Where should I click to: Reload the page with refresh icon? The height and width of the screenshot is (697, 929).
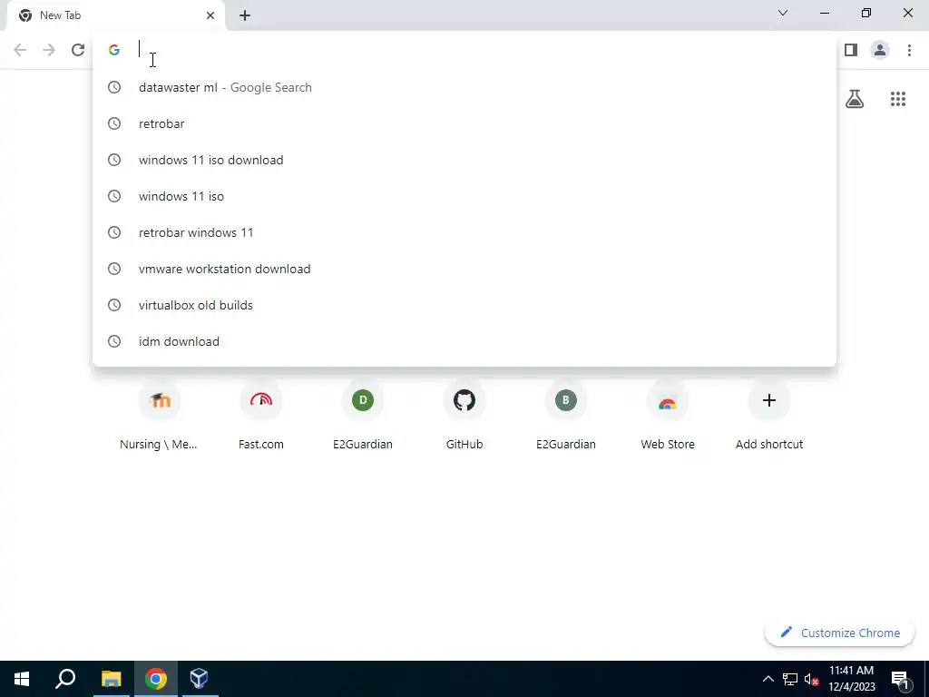coord(78,50)
